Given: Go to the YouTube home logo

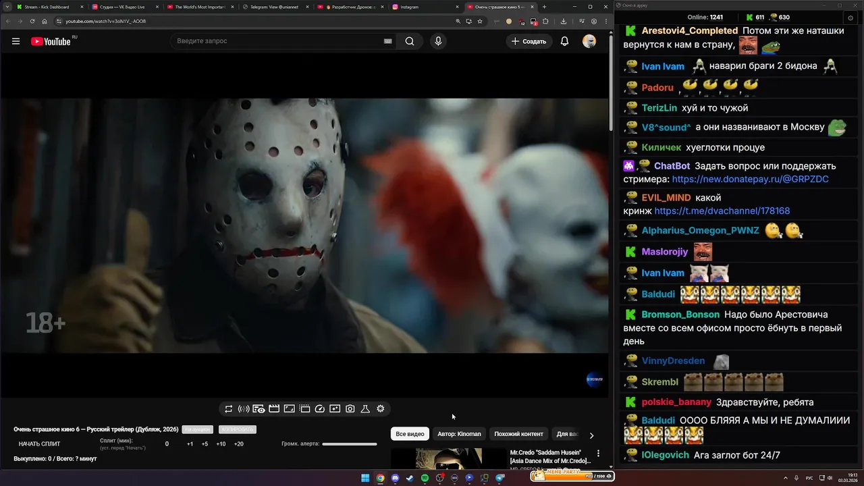Looking at the screenshot, I should 52,41.
